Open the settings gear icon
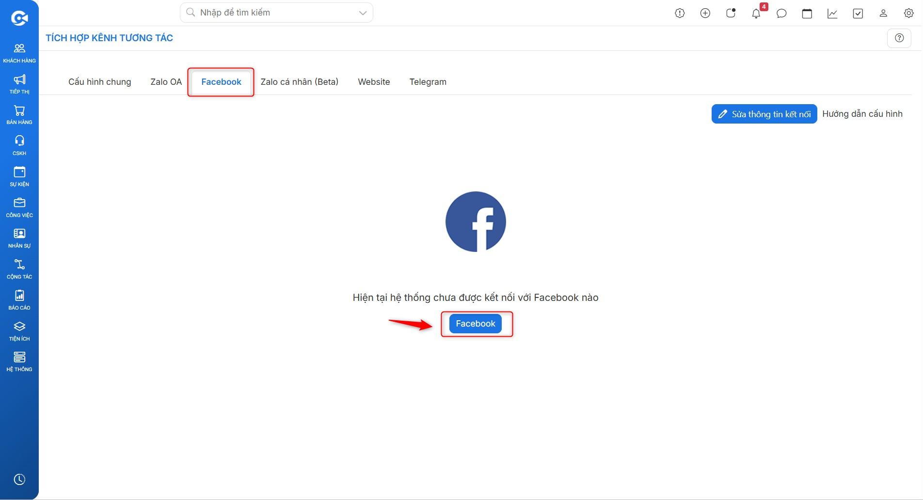Screen dimensions: 923x500 coord(909,13)
